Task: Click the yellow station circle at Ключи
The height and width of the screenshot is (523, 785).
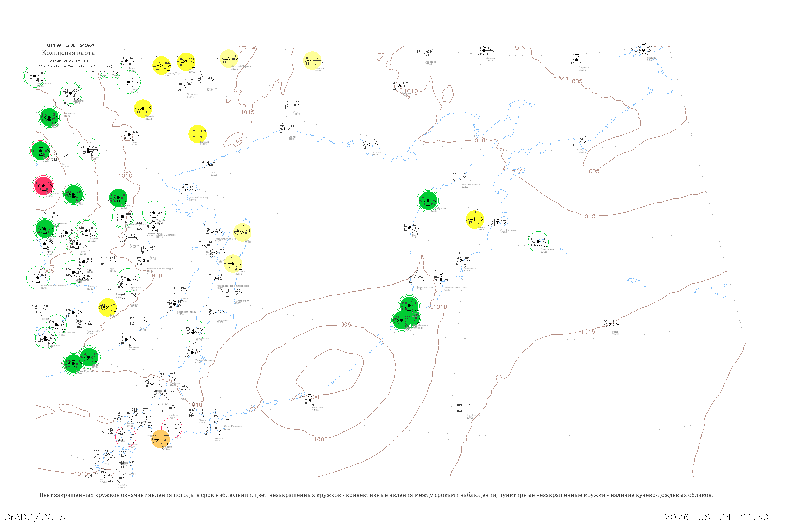Action: [x=475, y=219]
